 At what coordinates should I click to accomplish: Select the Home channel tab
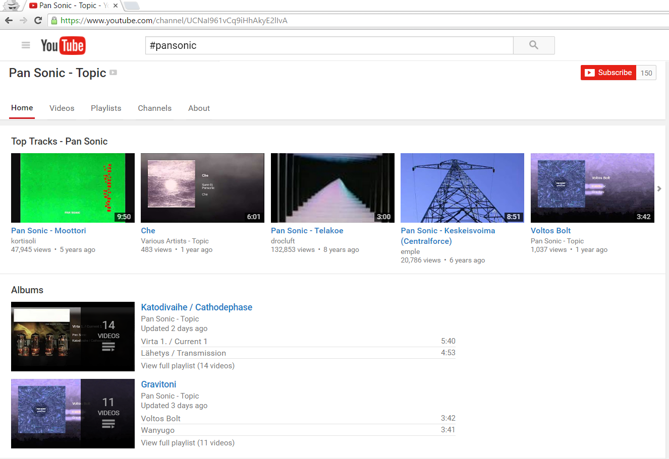(22, 108)
